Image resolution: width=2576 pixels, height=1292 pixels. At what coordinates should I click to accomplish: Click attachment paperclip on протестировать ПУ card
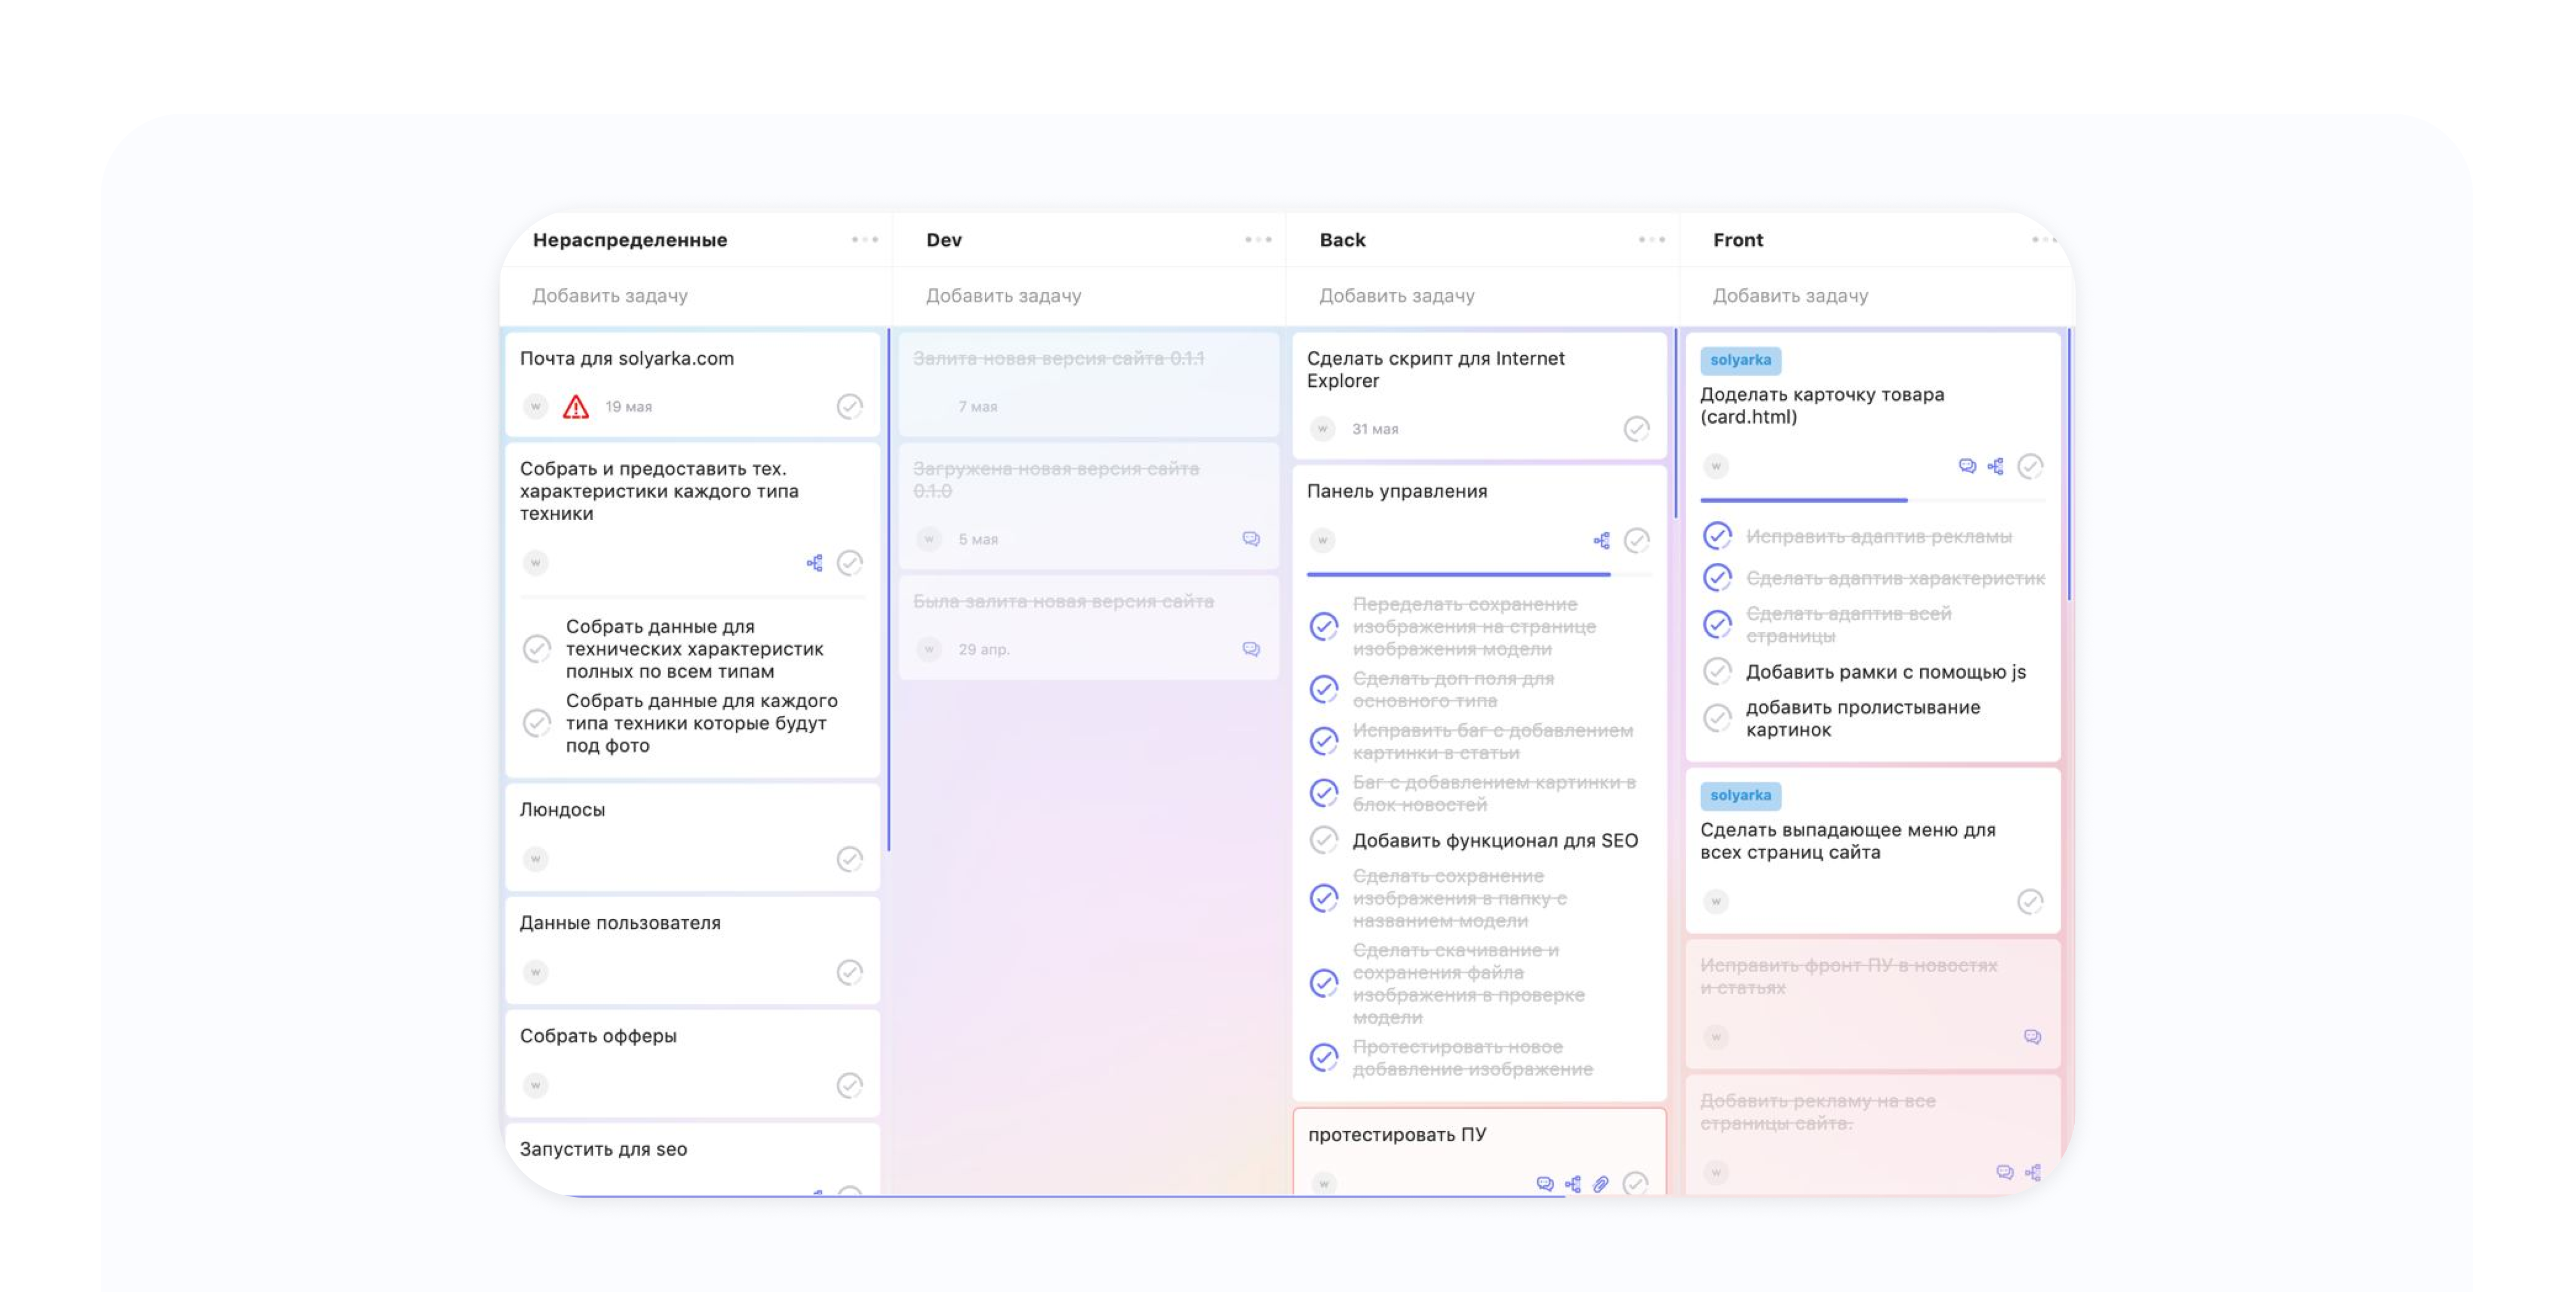[x=1601, y=1184]
